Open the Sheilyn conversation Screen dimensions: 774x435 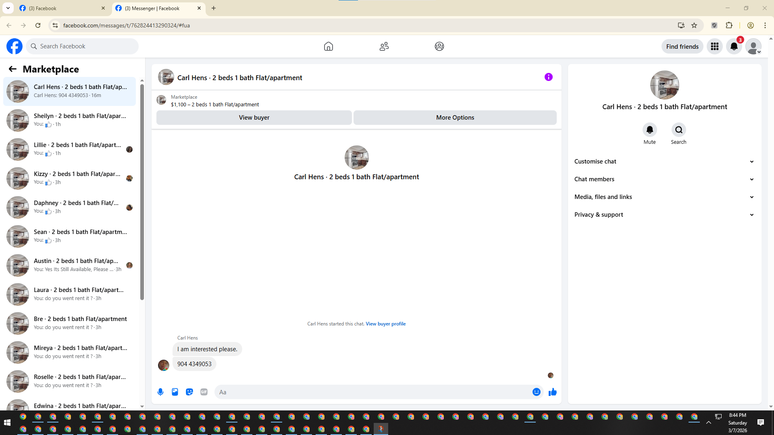click(x=70, y=120)
